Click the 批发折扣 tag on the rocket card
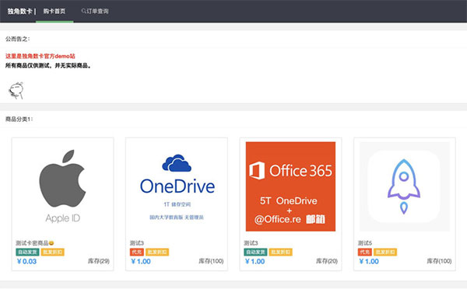 coord(385,252)
